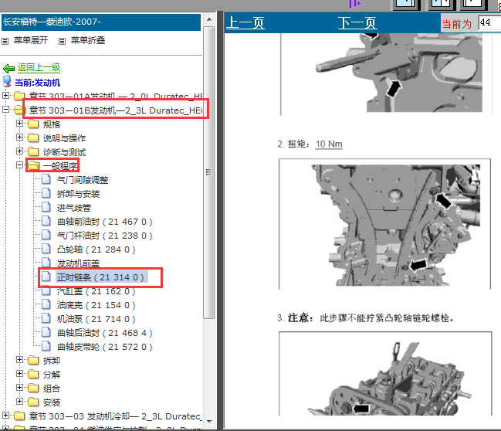
Task: Open the 下一页 next page link
Action: coord(357,23)
